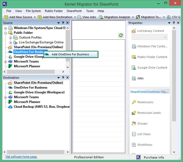Image resolution: width=183 pixels, height=162 pixels.
Task: Open the Tools menu
Action: [90, 11]
